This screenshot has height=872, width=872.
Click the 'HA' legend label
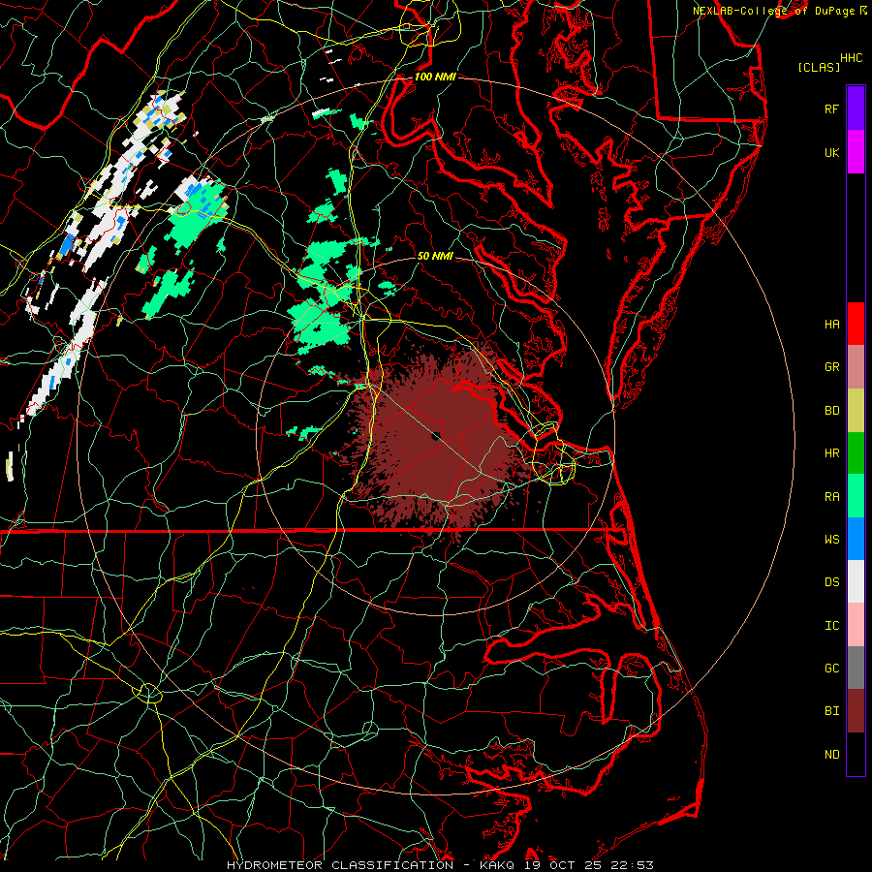pyautogui.click(x=832, y=324)
